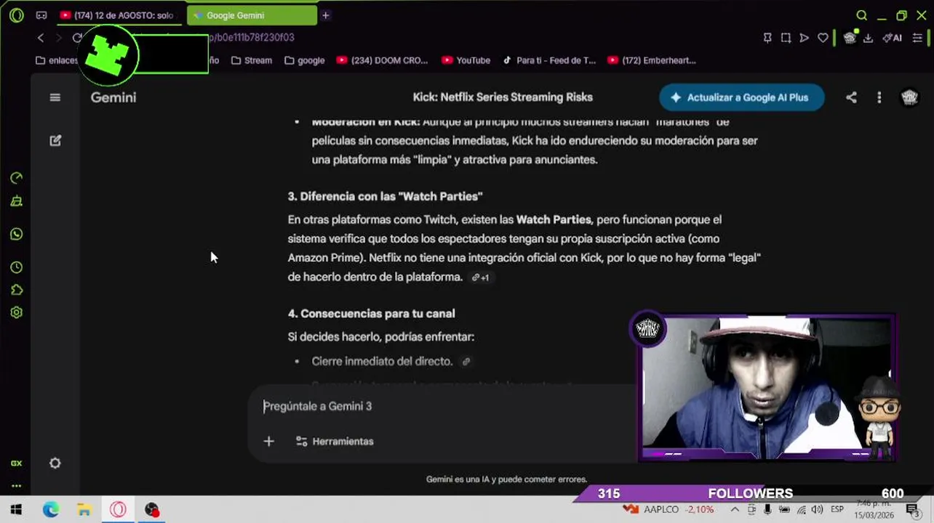934x523 pixels.
Task: Open the three-dot more options menu
Action: point(879,97)
